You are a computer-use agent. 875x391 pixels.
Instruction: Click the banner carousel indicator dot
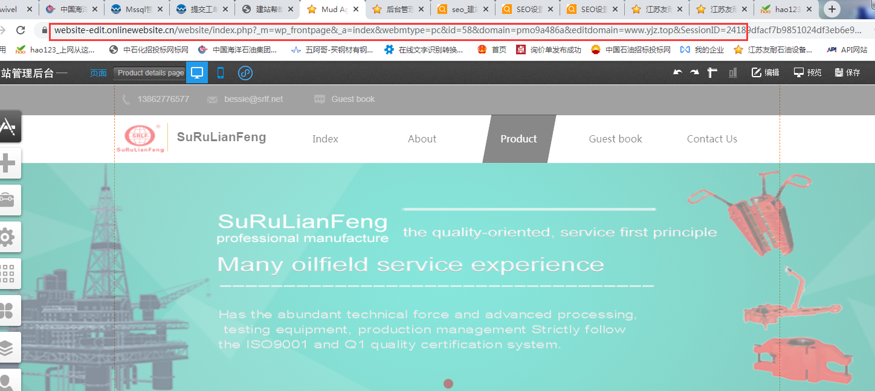click(x=448, y=384)
